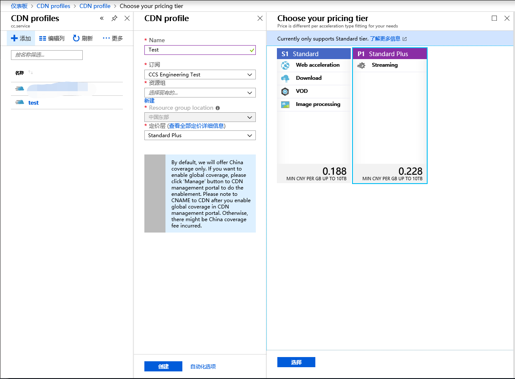Click the CDN icon beside 'test'
515x379 pixels.
tap(19, 102)
